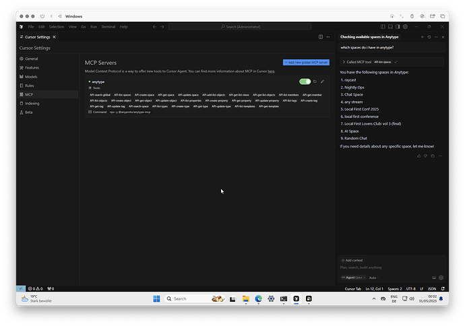Expand the Called MCP tool details
The width and height of the screenshot is (465, 326).
click(344, 62)
